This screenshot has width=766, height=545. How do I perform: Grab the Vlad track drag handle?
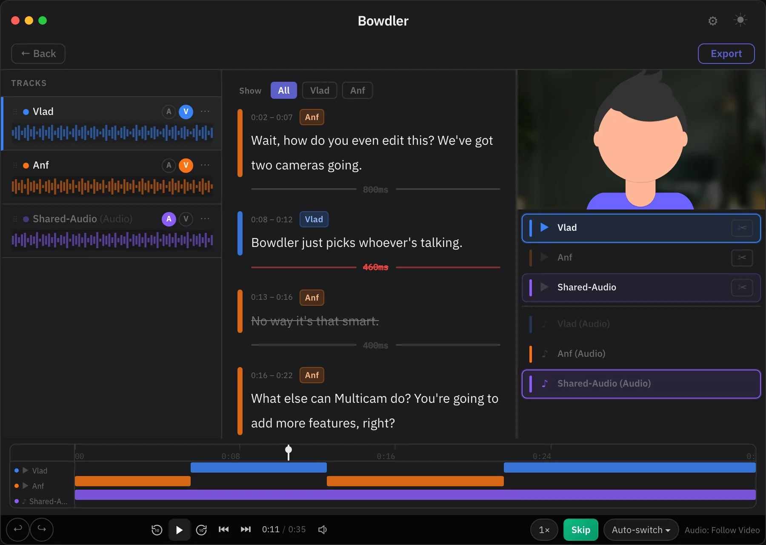15,112
